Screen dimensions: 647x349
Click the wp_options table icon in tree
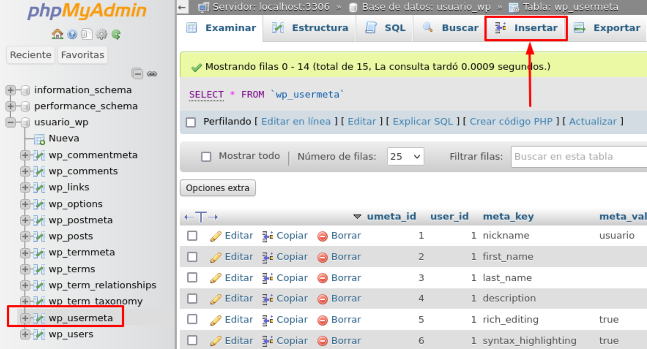coord(39,204)
